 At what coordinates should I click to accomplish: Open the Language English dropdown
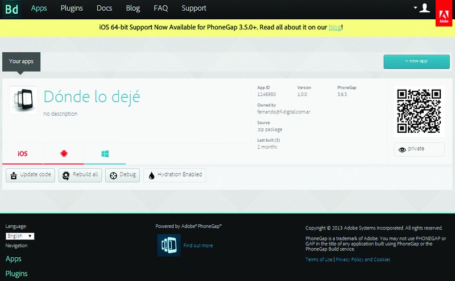tap(20, 236)
